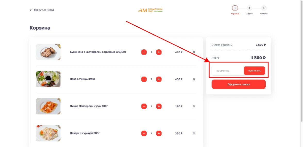Click the 490 ₽ price
This screenshot has width=303, height=147.
pyautogui.click(x=179, y=52)
